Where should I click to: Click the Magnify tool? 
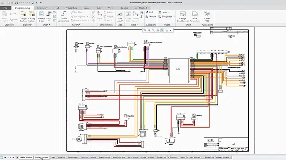pyautogui.click(x=109, y=16)
